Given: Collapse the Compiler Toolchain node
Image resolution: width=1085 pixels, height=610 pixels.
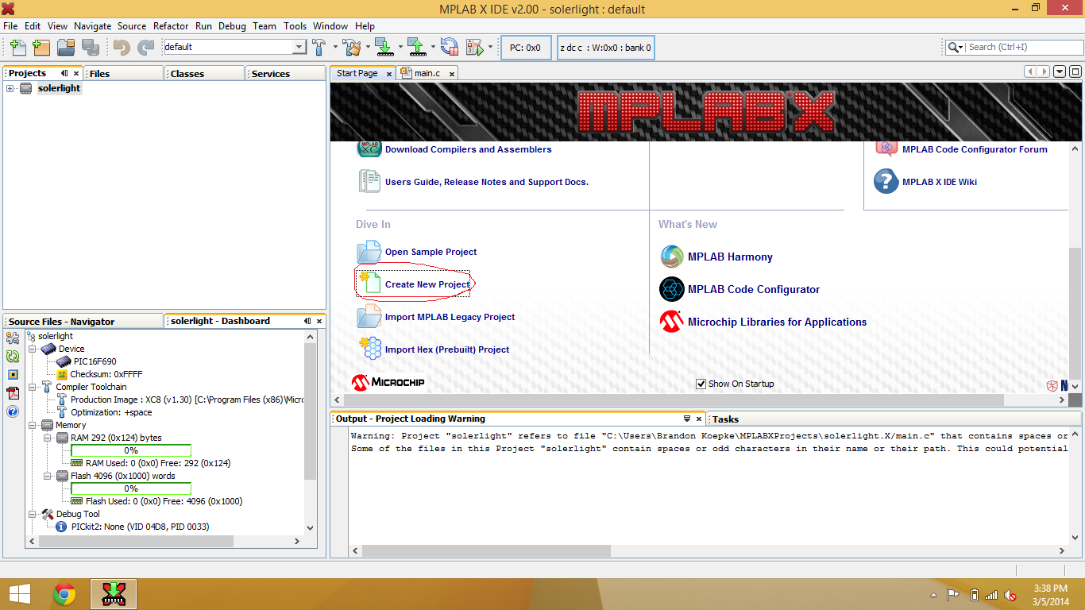Looking at the screenshot, I should [33, 387].
